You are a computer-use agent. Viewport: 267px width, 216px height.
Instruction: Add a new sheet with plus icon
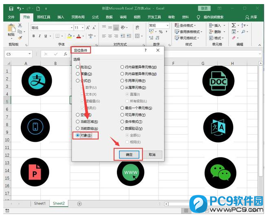[79, 204]
